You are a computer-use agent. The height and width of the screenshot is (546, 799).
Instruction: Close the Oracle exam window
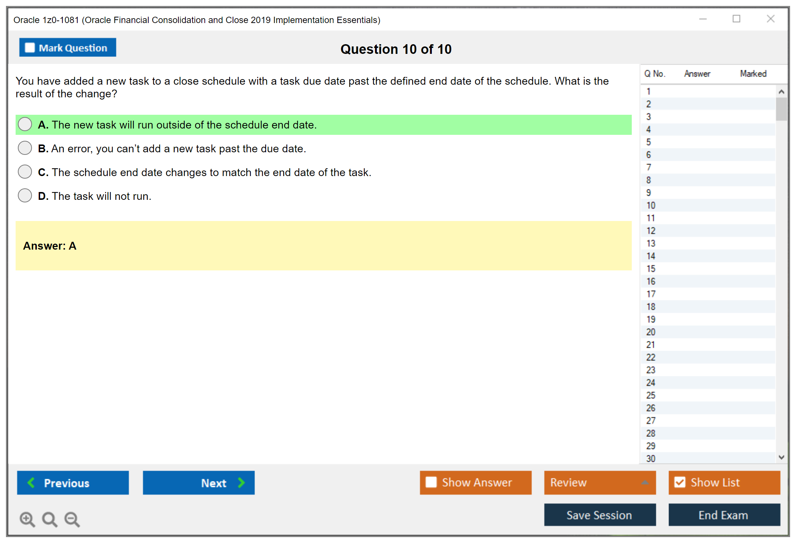click(x=770, y=19)
